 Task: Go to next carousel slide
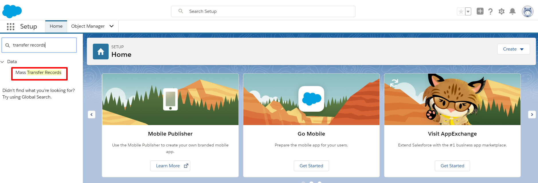532,114
